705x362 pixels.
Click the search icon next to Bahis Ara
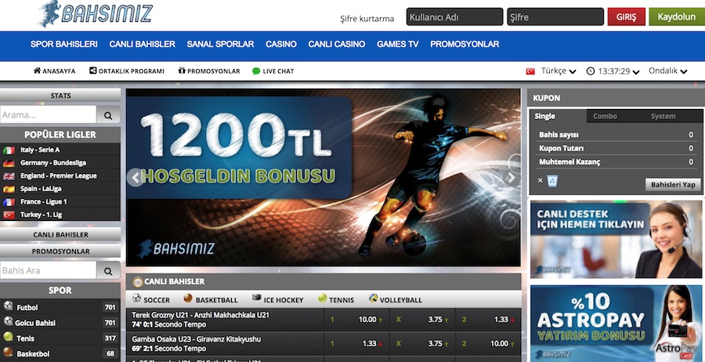point(108,270)
